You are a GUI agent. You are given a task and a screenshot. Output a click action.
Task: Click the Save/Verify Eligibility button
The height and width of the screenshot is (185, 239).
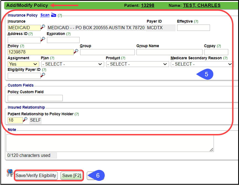pyautogui.click(x=36, y=176)
